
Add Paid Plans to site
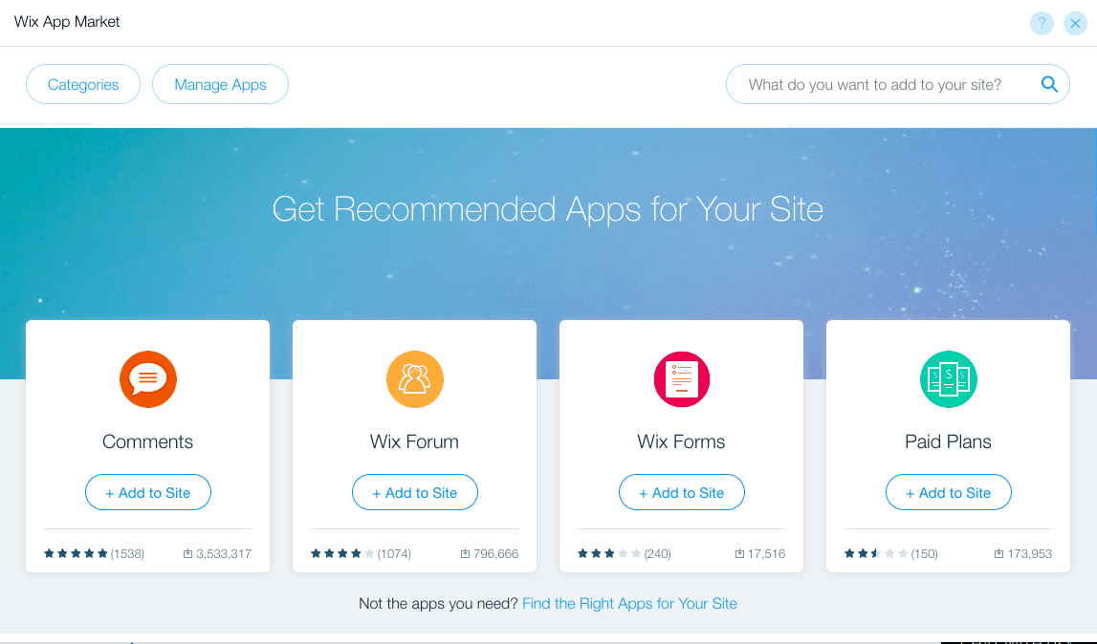point(948,493)
